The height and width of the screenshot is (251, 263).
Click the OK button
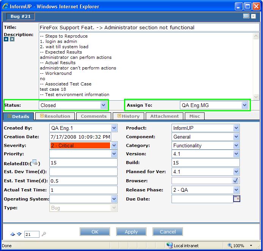[x=95, y=232]
